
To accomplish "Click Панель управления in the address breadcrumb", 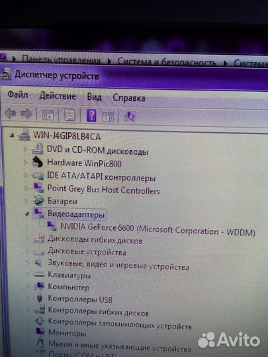I will click(61, 59).
